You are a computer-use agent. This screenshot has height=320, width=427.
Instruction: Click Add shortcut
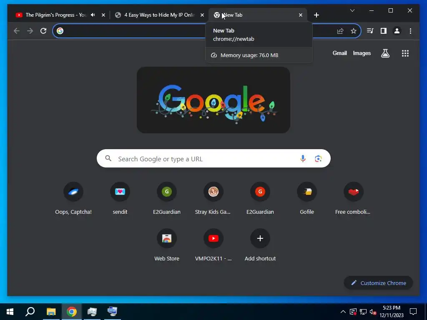[x=260, y=245]
